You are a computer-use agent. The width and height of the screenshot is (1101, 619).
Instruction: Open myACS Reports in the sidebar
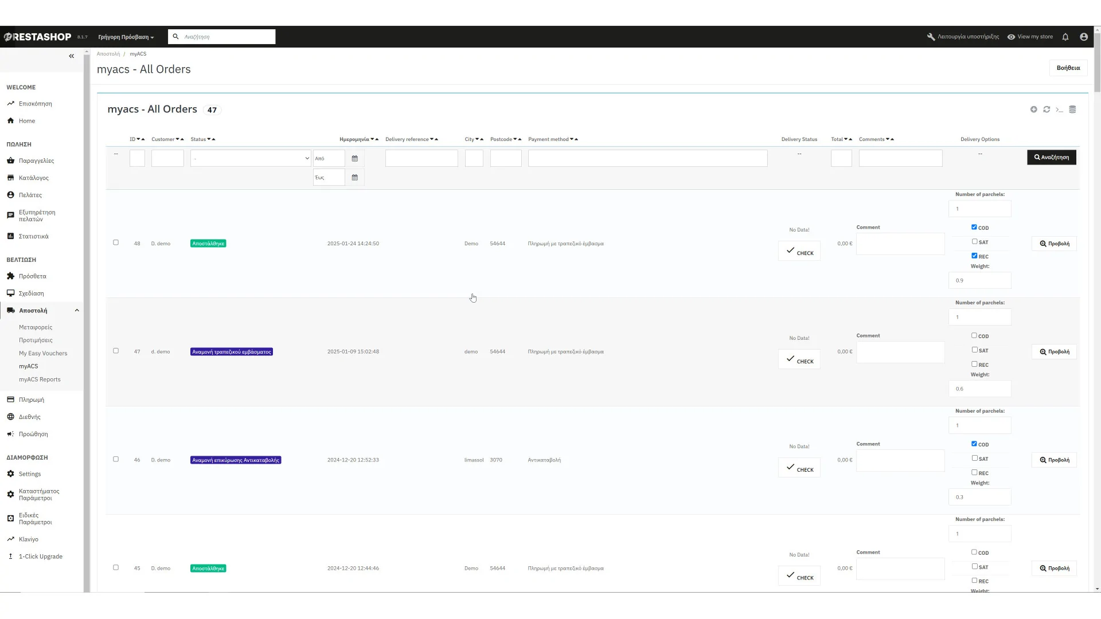pyautogui.click(x=40, y=379)
